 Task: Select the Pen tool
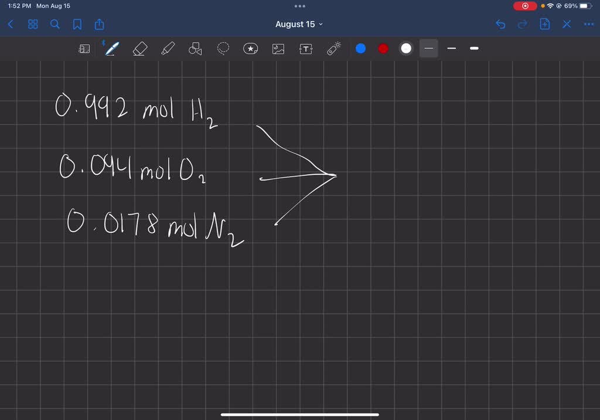point(111,49)
